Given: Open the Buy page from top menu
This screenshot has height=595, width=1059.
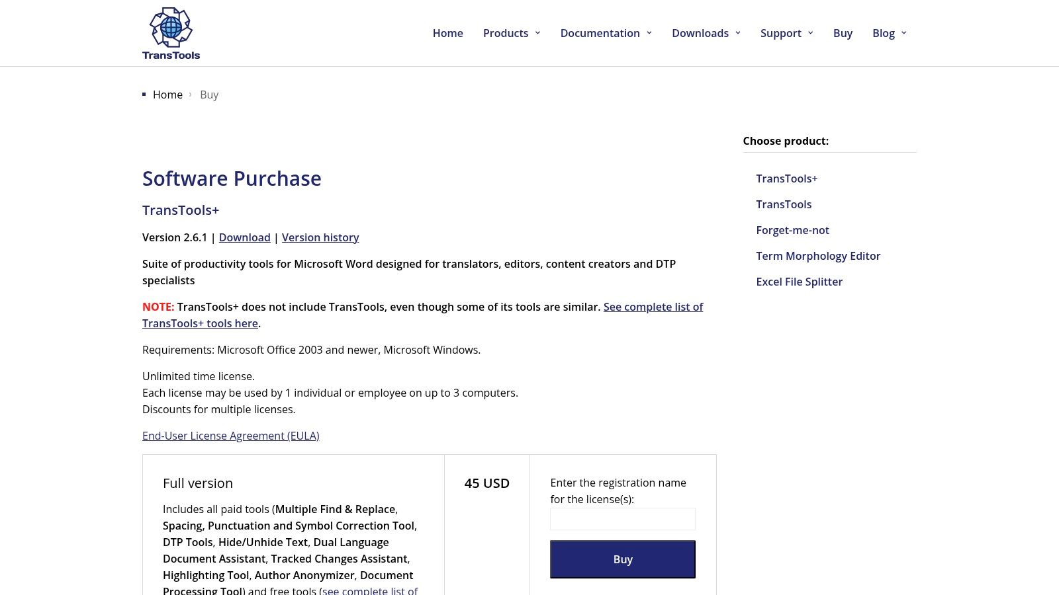Looking at the screenshot, I should coord(843,33).
